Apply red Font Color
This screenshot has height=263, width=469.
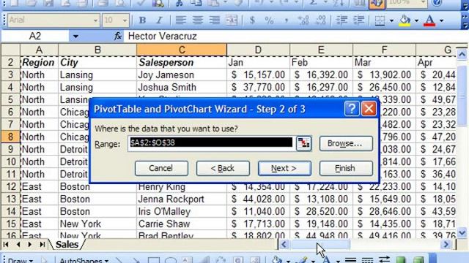tap(429, 20)
